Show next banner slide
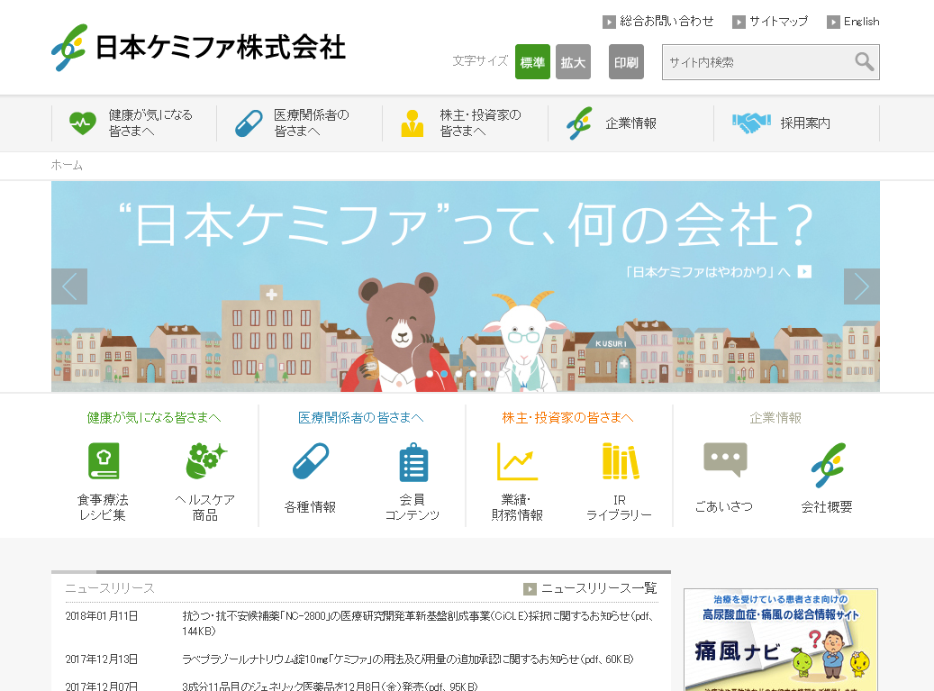This screenshot has height=691, width=934. (861, 286)
